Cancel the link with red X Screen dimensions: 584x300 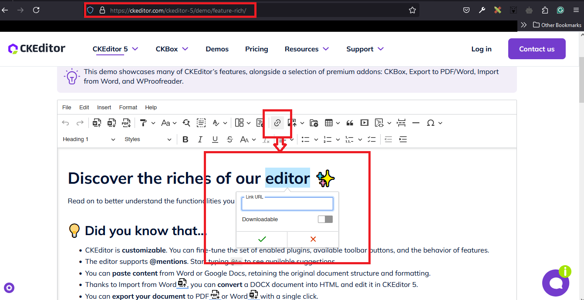(x=313, y=239)
